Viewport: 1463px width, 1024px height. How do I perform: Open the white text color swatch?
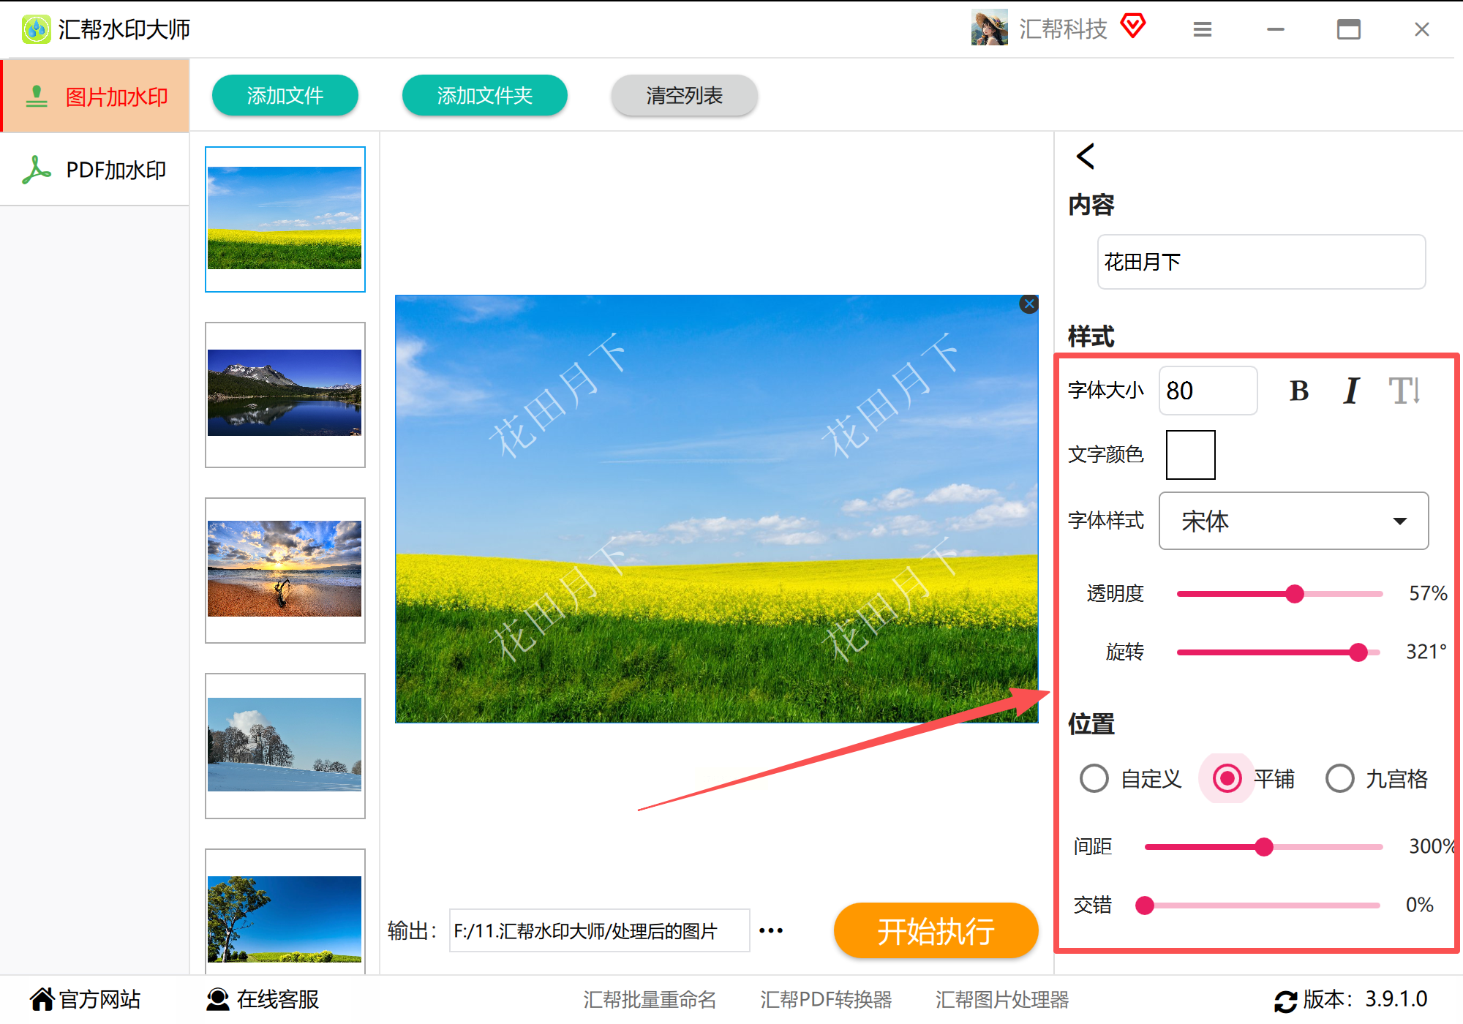click(x=1190, y=455)
